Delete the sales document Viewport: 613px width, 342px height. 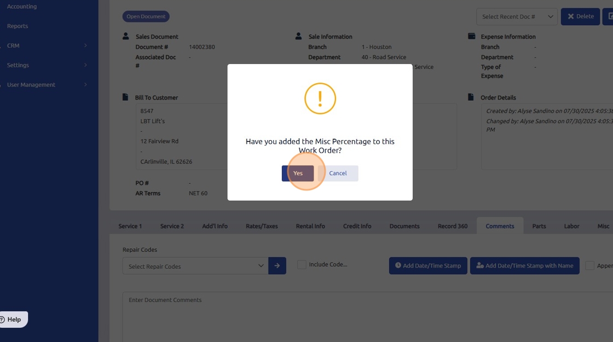coord(580,16)
